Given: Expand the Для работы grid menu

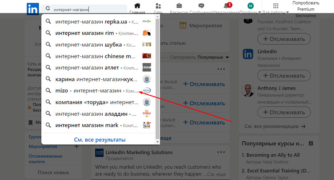Looking at the screenshot, I should click(x=276, y=6).
